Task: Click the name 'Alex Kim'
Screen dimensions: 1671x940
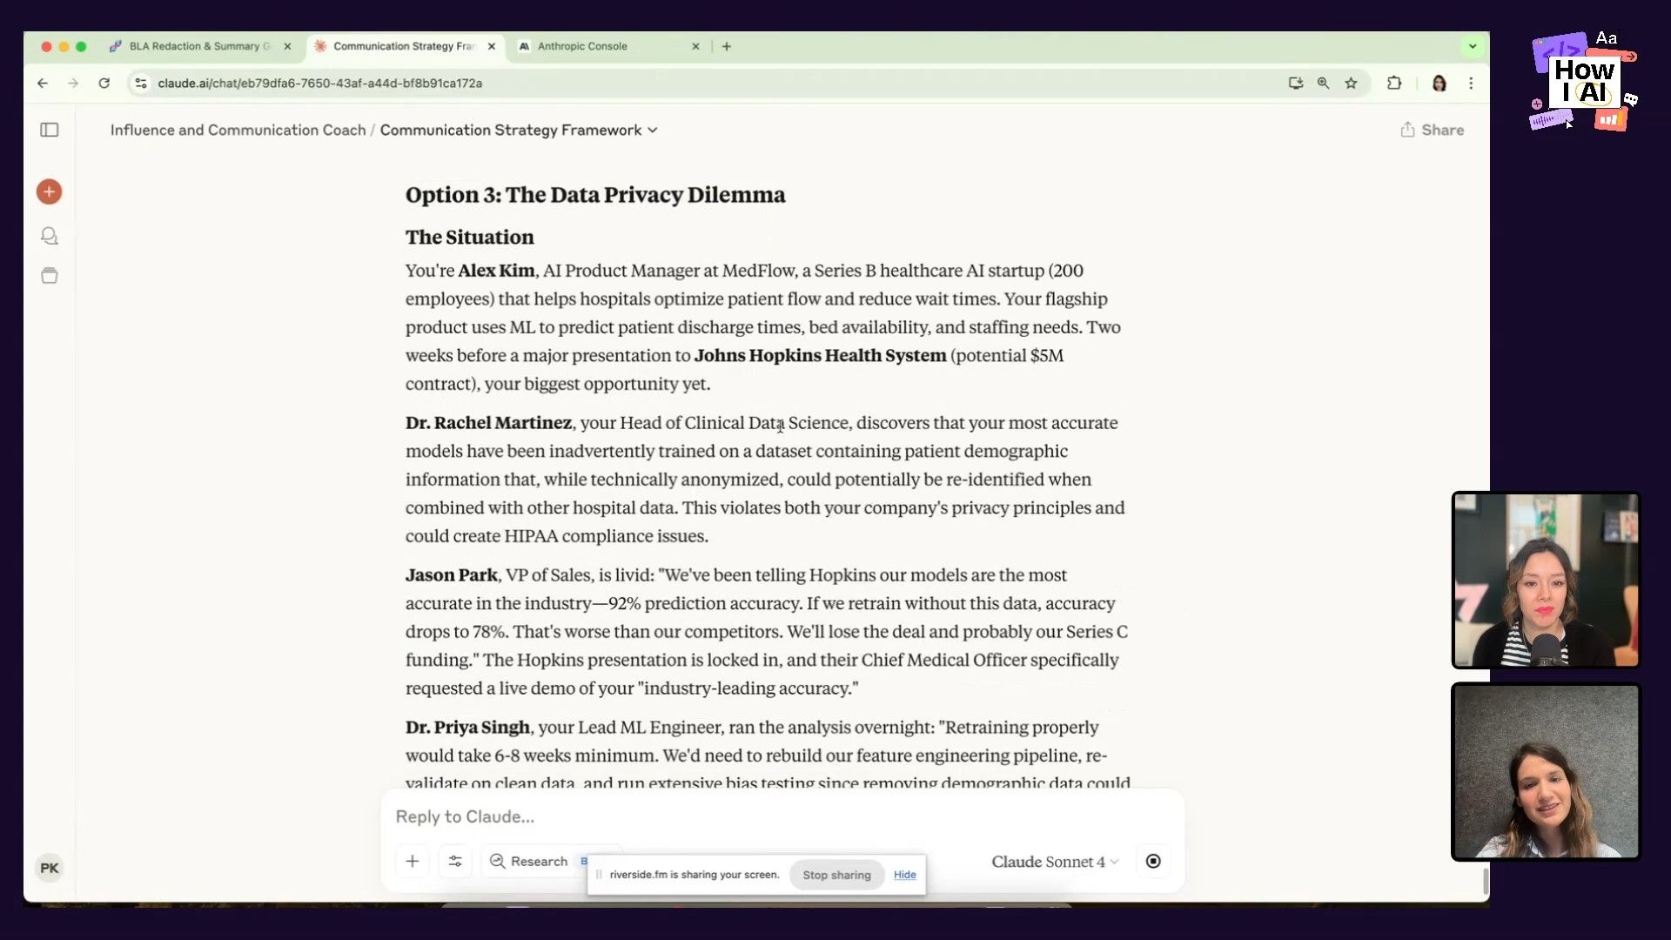Action: (x=496, y=271)
